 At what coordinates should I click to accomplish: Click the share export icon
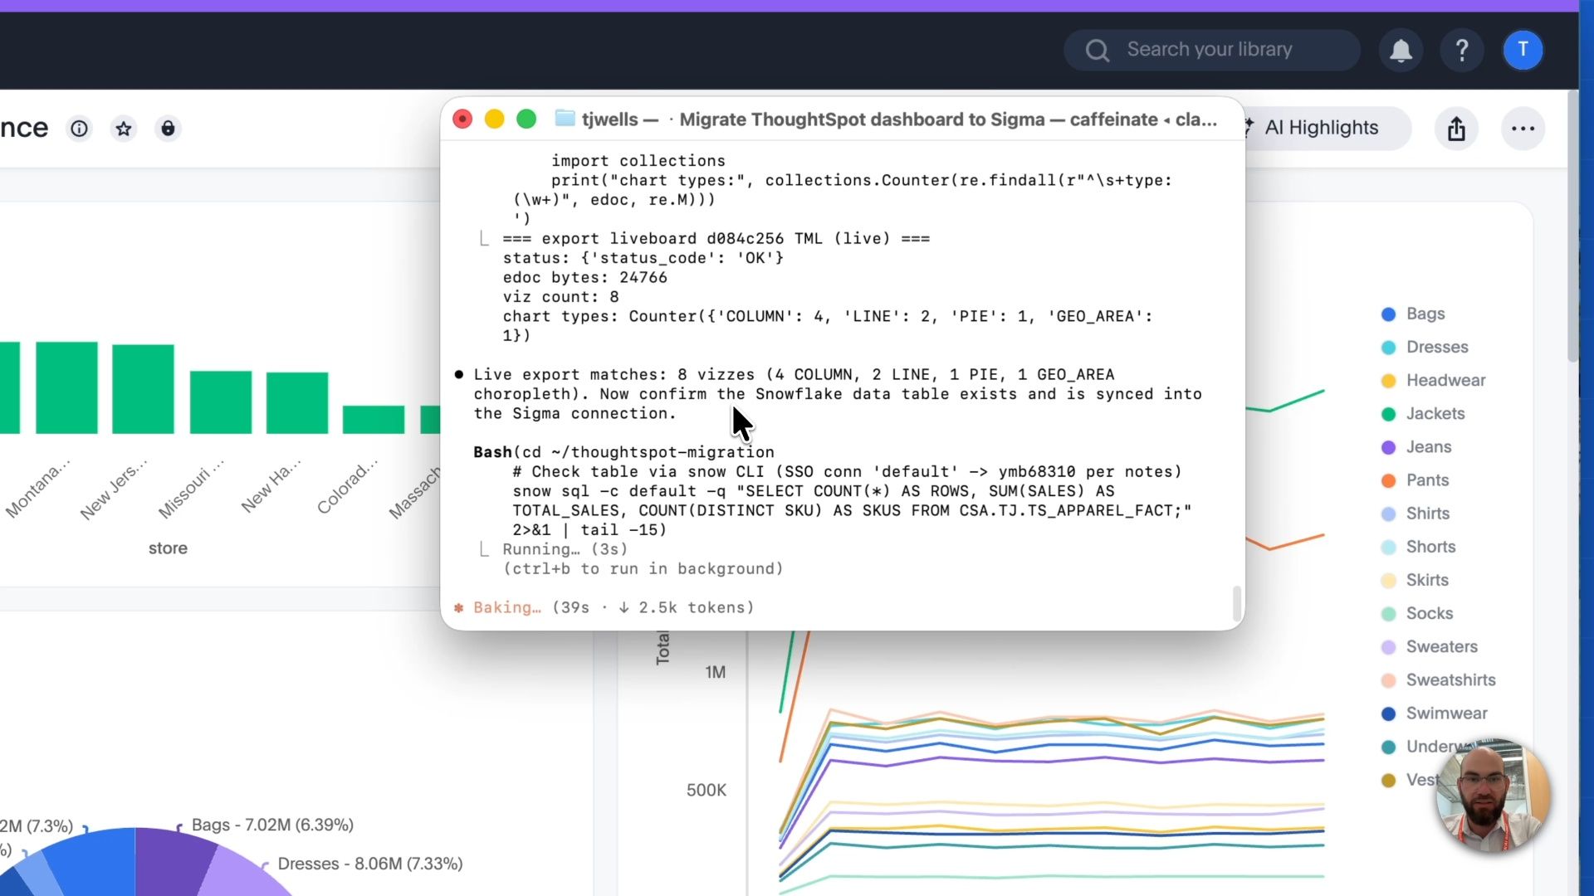tap(1456, 129)
